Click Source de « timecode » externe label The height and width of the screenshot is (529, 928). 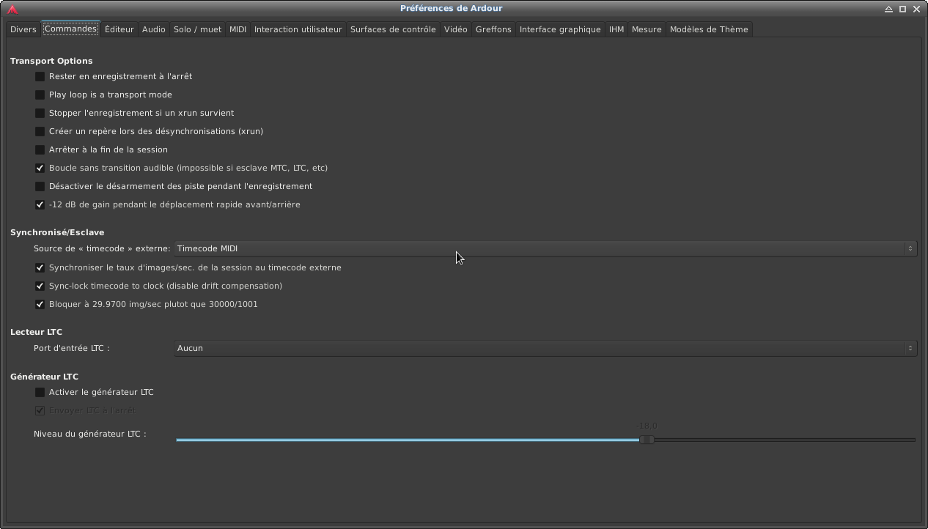pyautogui.click(x=102, y=248)
